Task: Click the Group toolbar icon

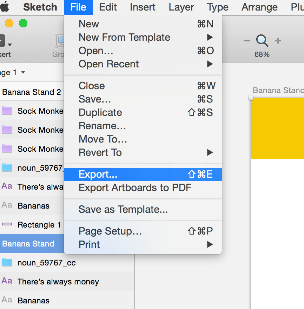Action: [x=60, y=41]
